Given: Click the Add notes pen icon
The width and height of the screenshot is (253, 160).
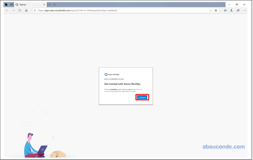Looking at the screenshot, I should point(232,10).
